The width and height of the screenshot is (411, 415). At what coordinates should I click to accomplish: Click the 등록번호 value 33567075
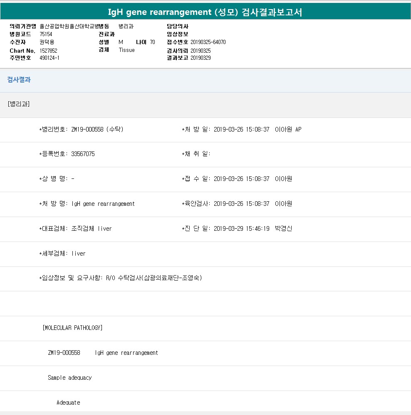click(83, 154)
